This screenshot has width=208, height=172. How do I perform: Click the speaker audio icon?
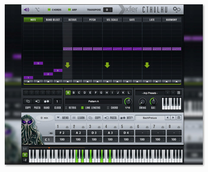coord(26,10)
